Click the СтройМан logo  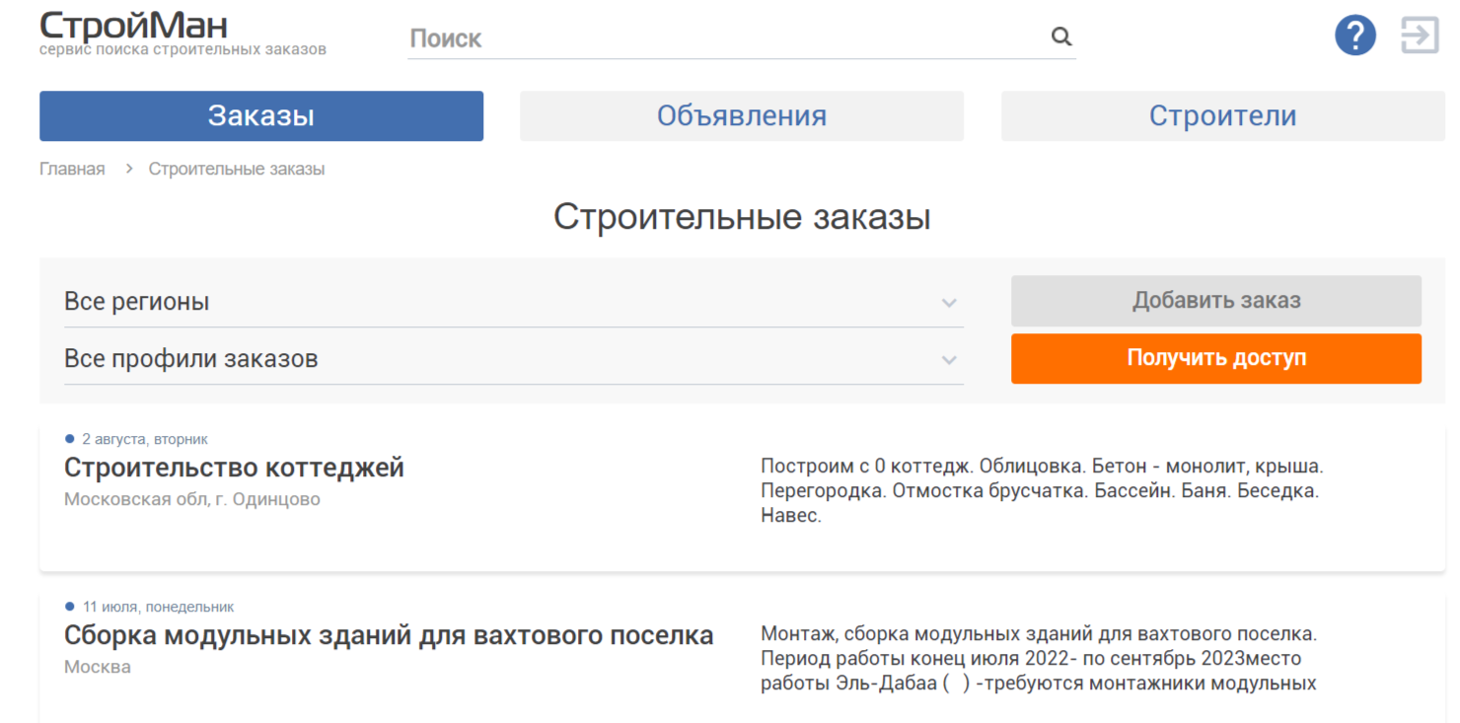(x=132, y=25)
